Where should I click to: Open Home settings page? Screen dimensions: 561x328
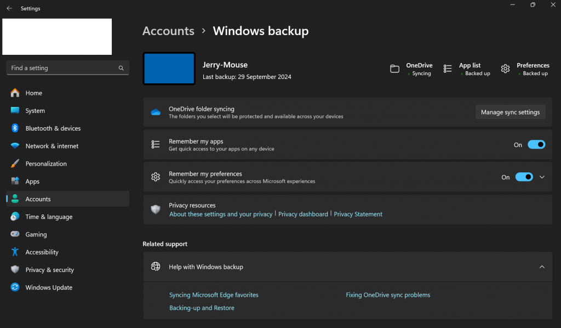[x=67, y=93]
